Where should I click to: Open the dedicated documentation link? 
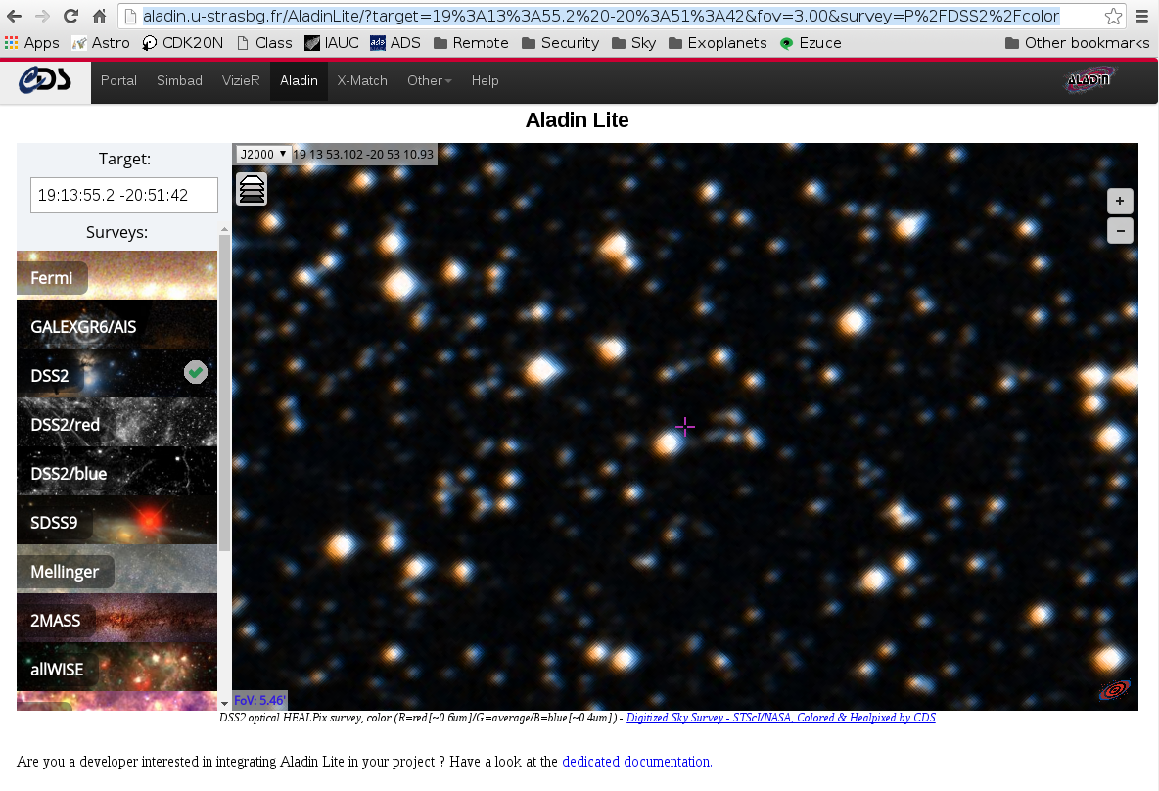tap(637, 762)
